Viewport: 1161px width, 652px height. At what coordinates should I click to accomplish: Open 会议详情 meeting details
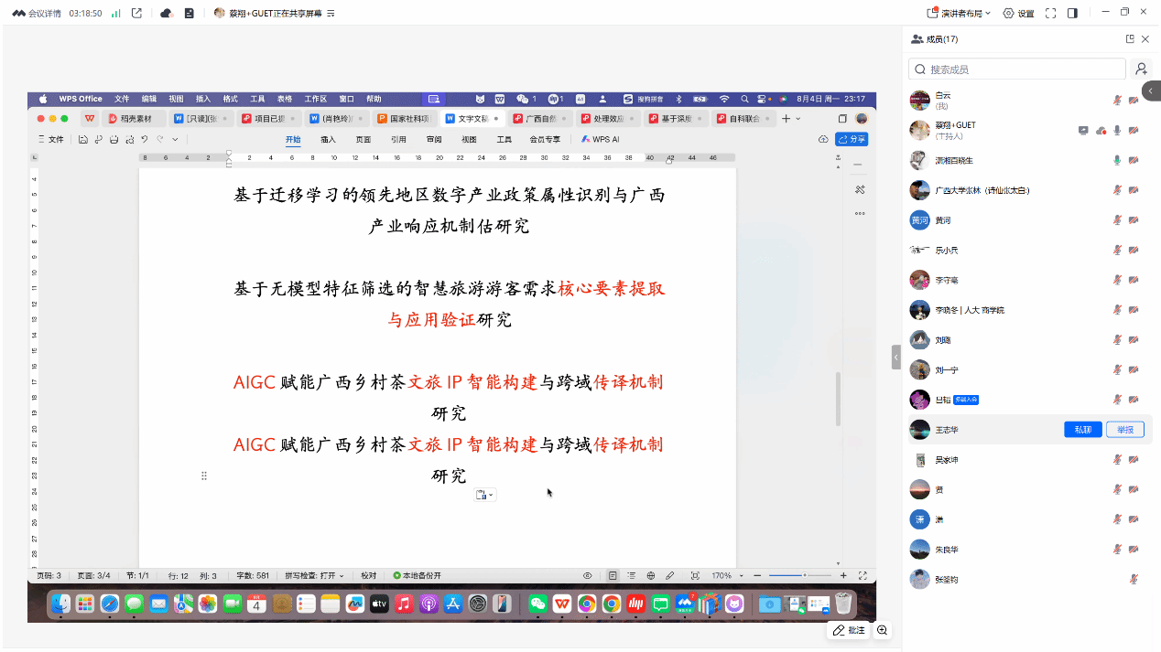37,13
